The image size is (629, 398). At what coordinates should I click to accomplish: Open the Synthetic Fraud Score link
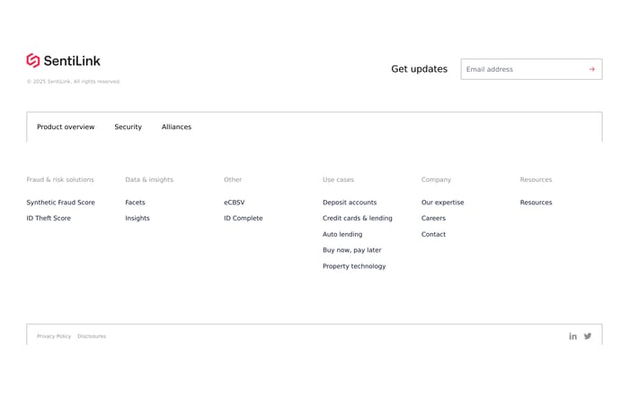pos(60,203)
